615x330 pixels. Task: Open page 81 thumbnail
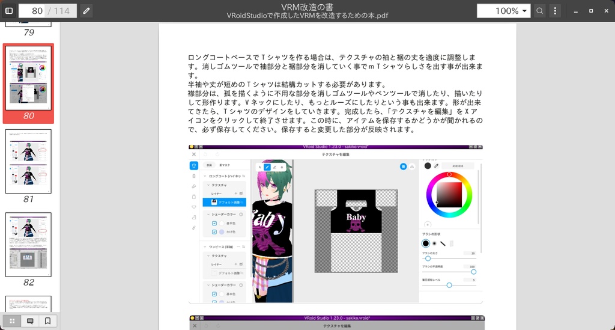pyautogui.click(x=28, y=161)
